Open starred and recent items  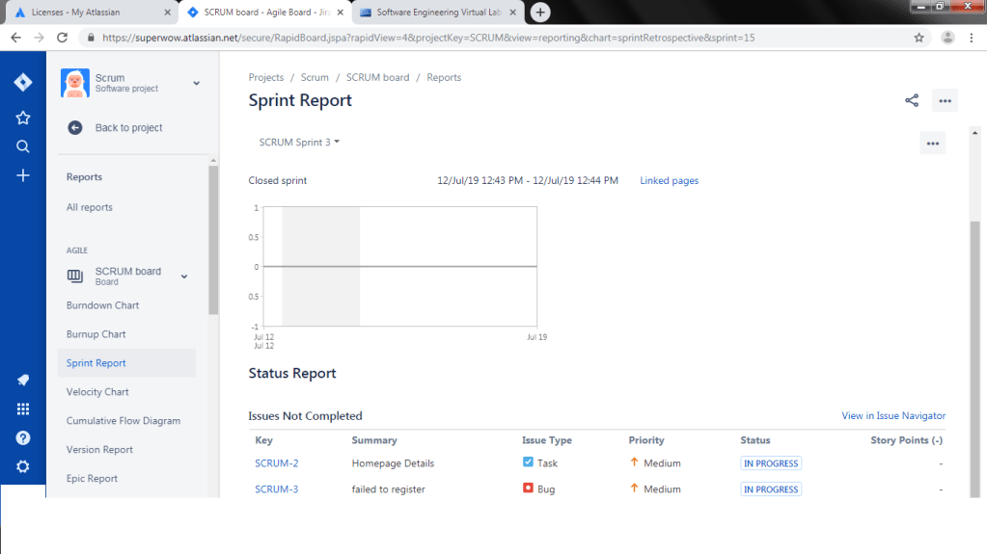23,118
